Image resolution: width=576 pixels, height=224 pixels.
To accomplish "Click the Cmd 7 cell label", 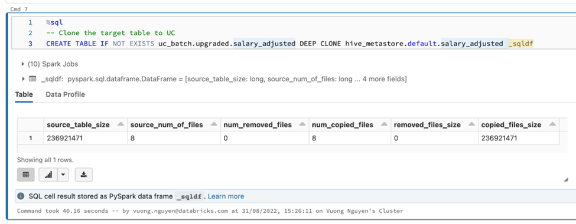I will coord(18,9).
